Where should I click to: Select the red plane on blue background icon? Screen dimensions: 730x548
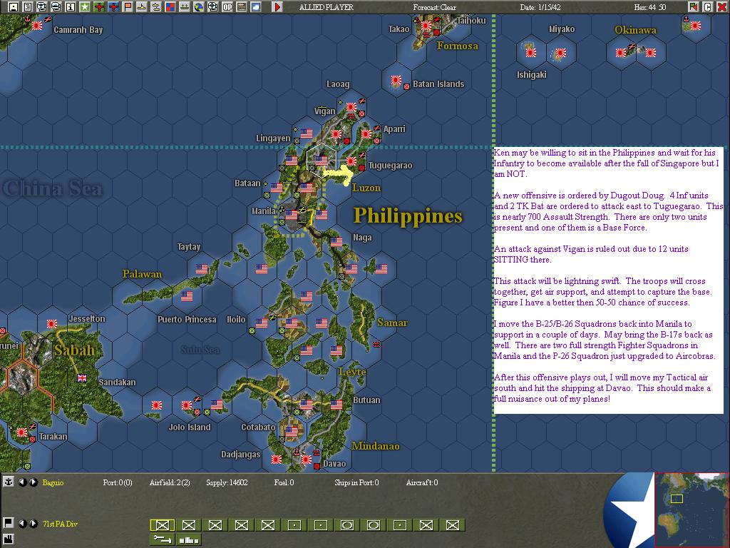coord(113,6)
